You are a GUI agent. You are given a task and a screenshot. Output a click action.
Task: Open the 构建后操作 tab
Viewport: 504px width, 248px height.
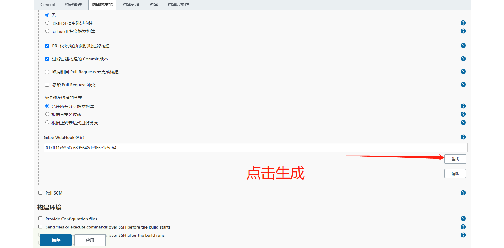click(x=178, y=5)
